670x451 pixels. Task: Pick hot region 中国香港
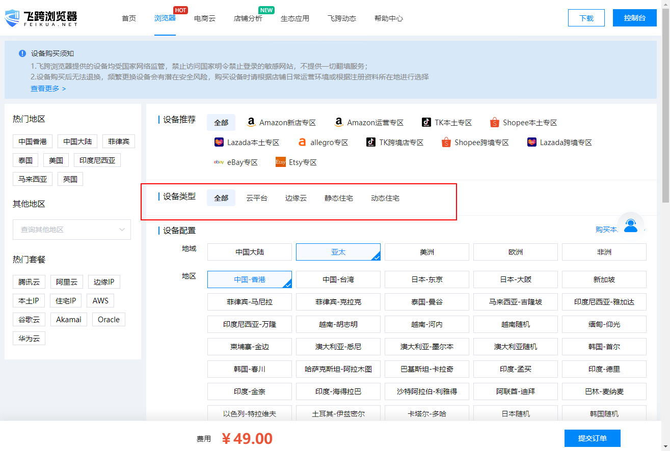point(33,142)
